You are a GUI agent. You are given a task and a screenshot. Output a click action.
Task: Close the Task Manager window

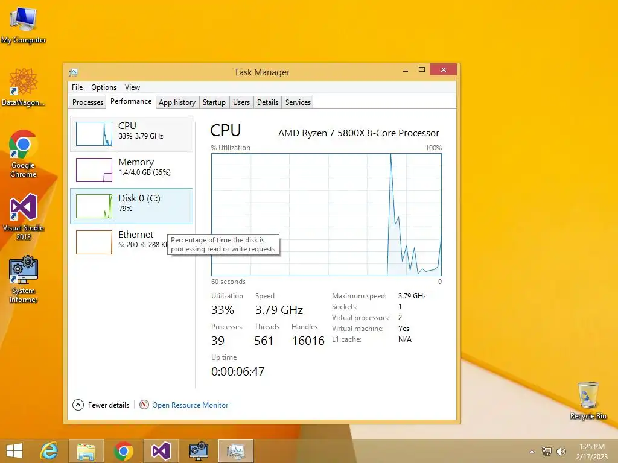pyautogui.click(x=444, y=70)
